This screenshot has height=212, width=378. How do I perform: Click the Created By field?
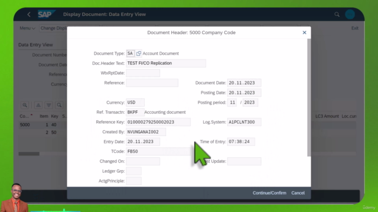click(146, 132)
